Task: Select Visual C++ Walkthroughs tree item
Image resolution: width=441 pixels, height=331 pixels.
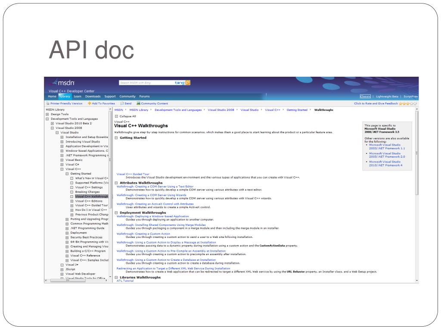Action: [x=92, y=197]
